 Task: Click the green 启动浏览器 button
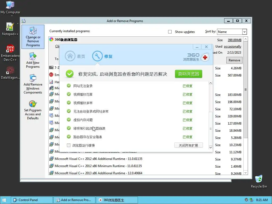(189, 74)
